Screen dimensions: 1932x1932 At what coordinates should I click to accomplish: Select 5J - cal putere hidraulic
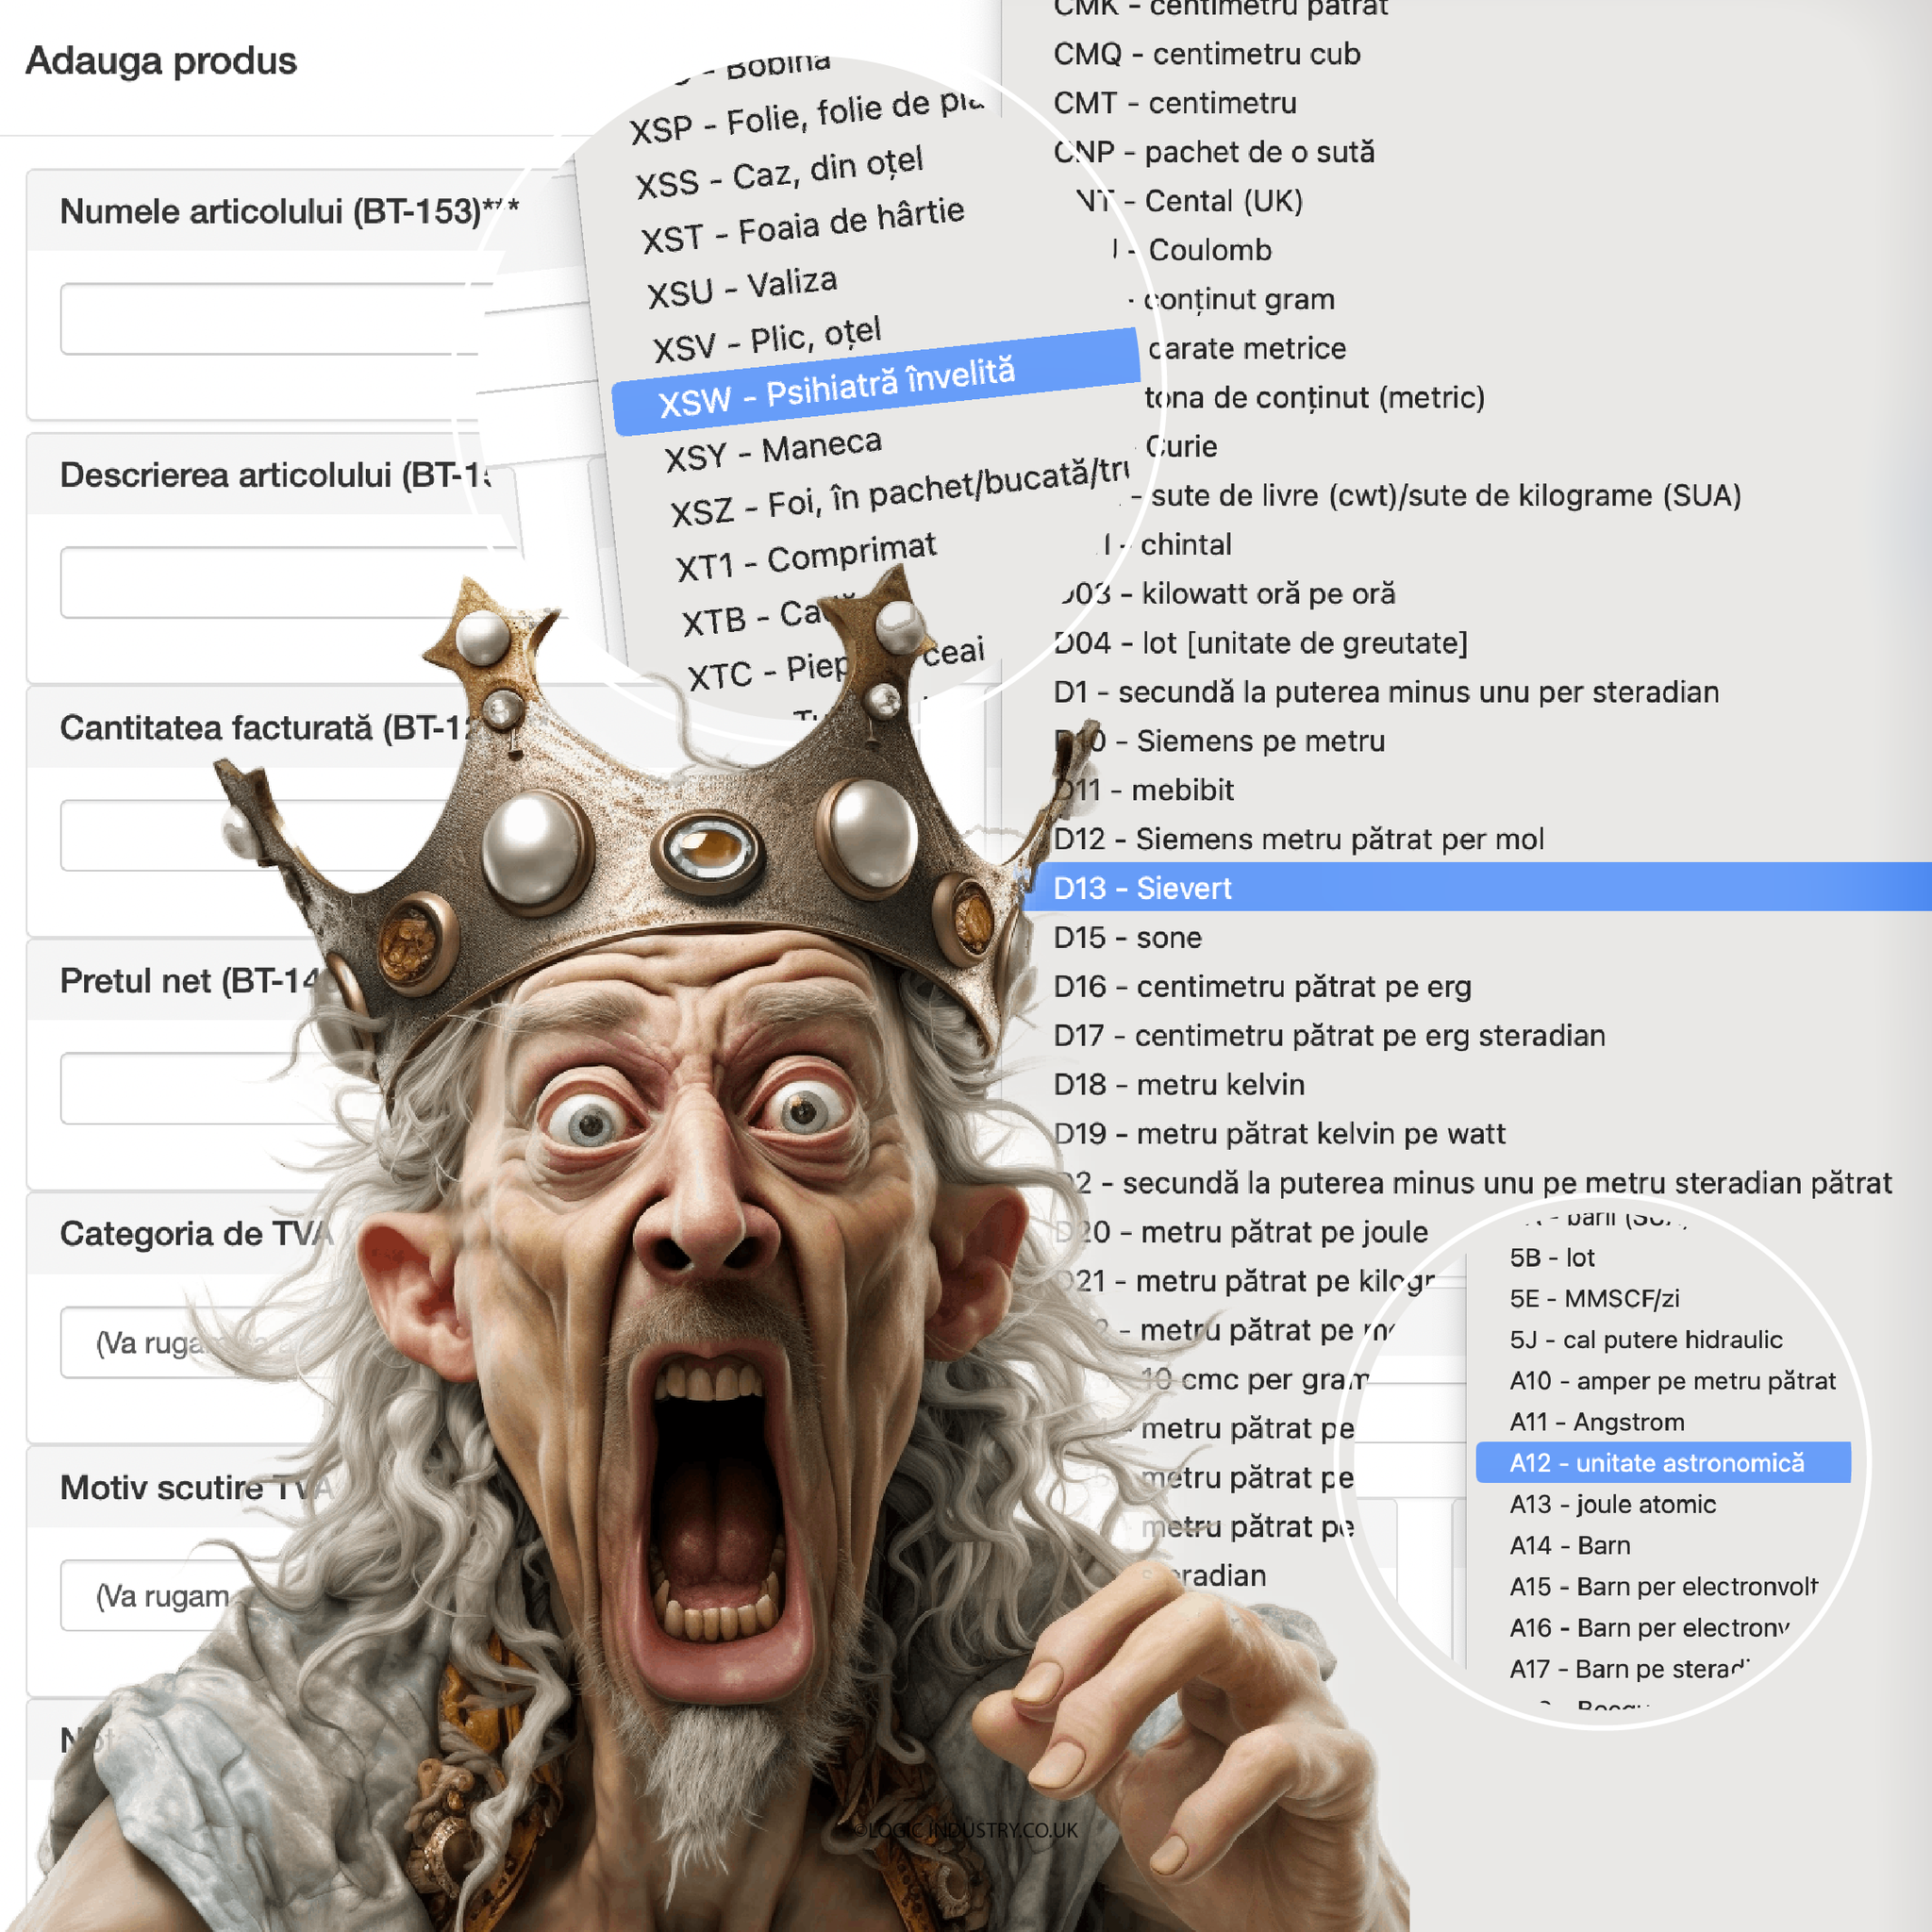[x=1645, y=1339]
